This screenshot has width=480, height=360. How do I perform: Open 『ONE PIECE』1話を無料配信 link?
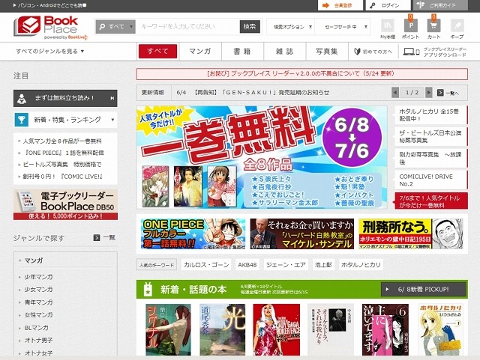tap(63, 153)
